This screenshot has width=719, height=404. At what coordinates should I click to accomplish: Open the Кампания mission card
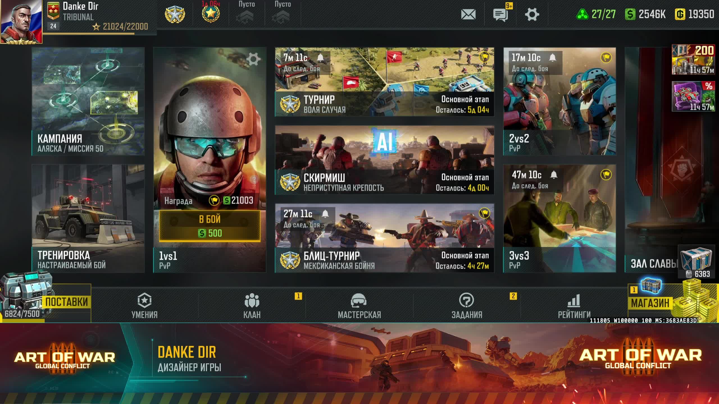[x=88, y=101]
